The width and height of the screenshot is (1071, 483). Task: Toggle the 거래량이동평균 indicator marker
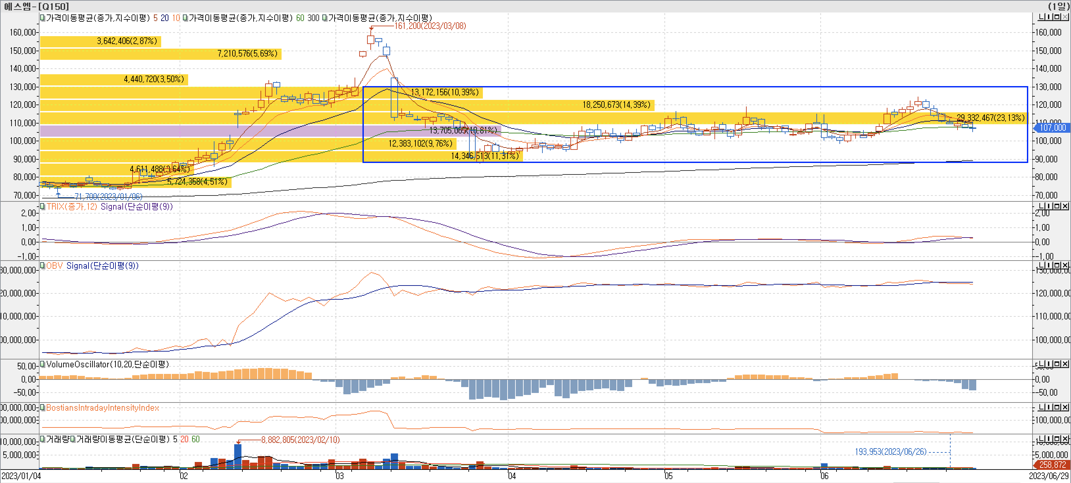click(73, 439)
